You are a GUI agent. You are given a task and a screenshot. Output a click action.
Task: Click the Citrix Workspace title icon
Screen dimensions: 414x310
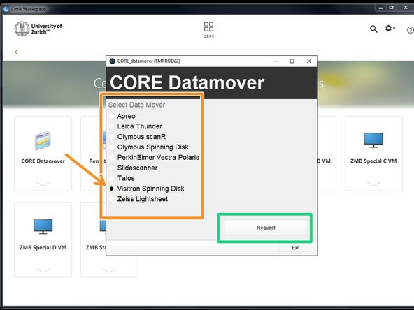(x=6, y=9)
